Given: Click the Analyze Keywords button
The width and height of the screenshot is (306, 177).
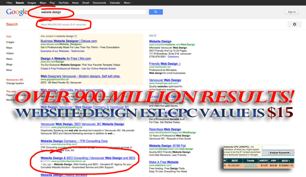Looking at the screenshot, I should click(280, 153).
